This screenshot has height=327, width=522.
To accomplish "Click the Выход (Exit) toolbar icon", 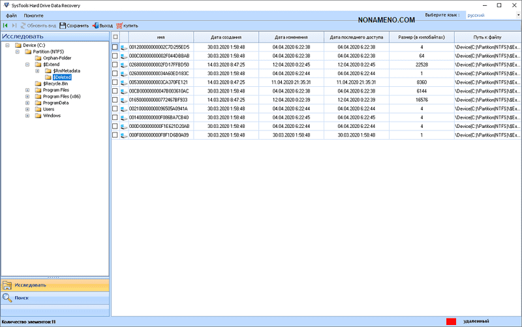I will [x=95, y=25].
